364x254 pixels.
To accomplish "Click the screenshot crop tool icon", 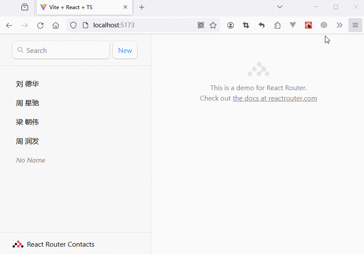I will tap(246, 25).
